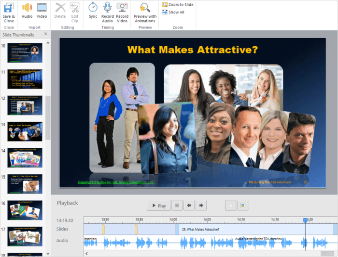
Task: Click yellow animation marker near 13:50
Action: (103, 229)
